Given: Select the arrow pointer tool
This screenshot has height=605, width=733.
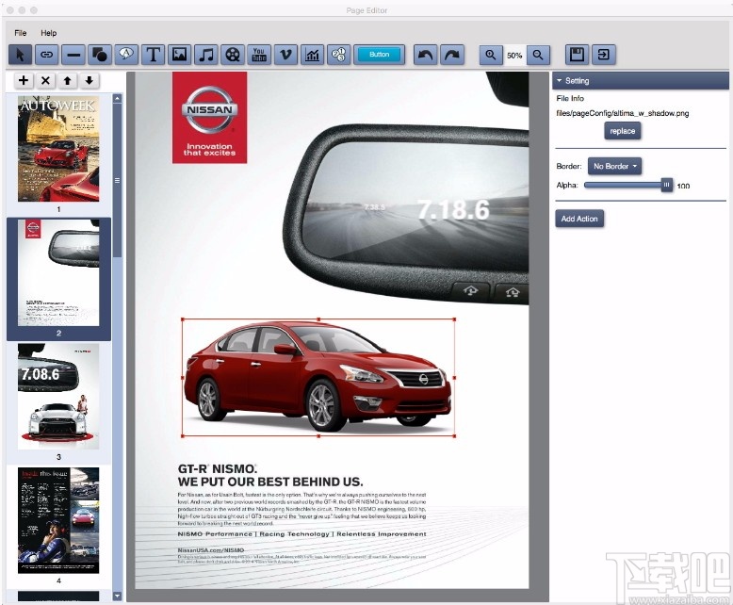Looking at the screenshot, I should (x=20, y=55).
